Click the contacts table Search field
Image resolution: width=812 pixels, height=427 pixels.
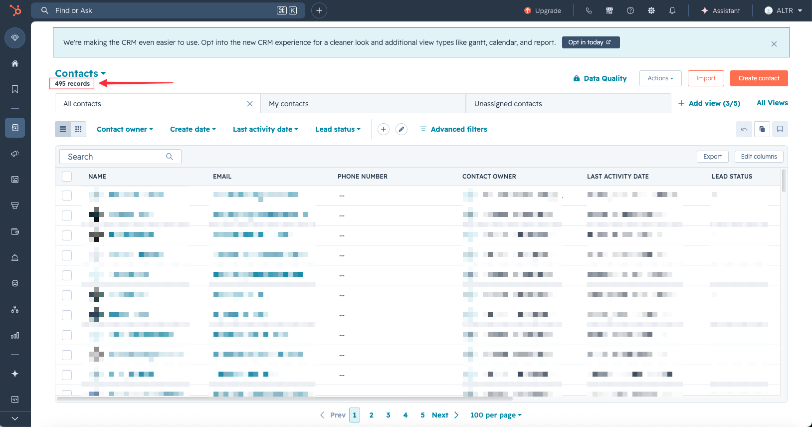point(120,157)
